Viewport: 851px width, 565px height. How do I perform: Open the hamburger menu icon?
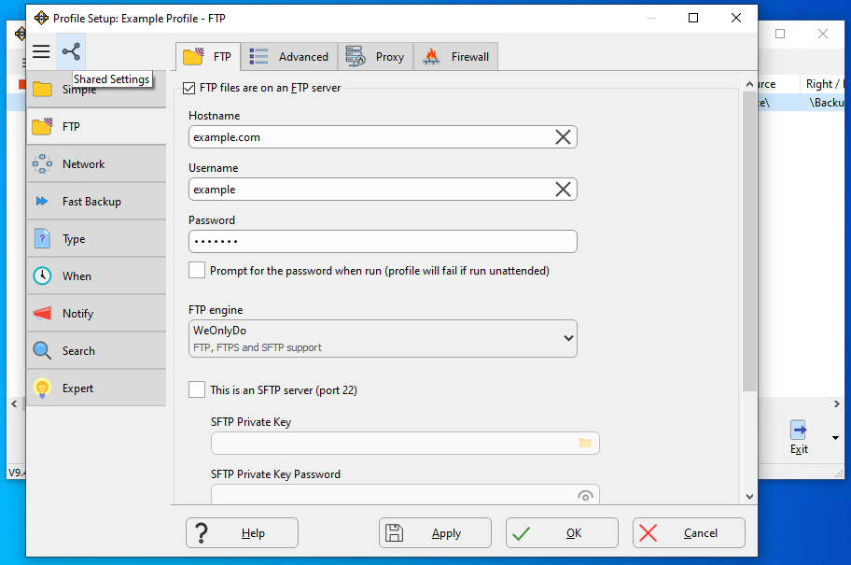(x=41, y=51)
